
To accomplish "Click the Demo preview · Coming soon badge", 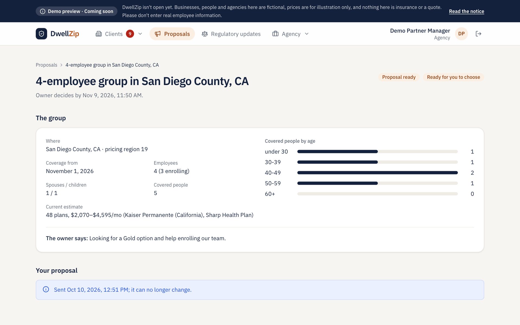I will (76, 11).
